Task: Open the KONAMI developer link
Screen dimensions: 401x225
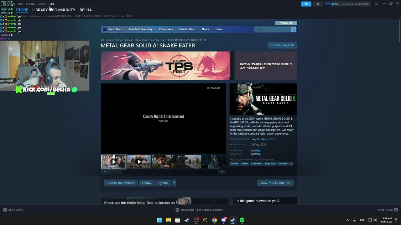Action: tap(256, 151)
